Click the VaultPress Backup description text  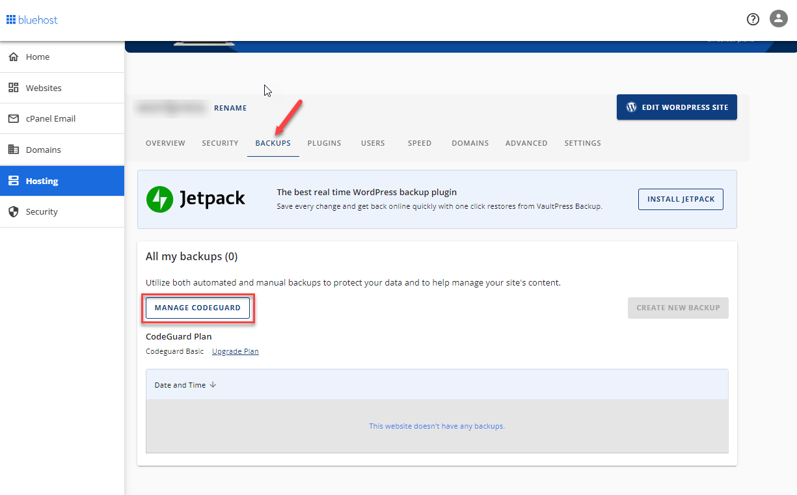pos(440,206)
